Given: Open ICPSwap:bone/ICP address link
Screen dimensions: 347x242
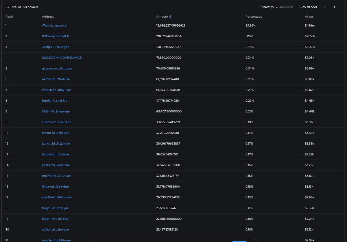Looking at the screenshot, I should (56, 36).
